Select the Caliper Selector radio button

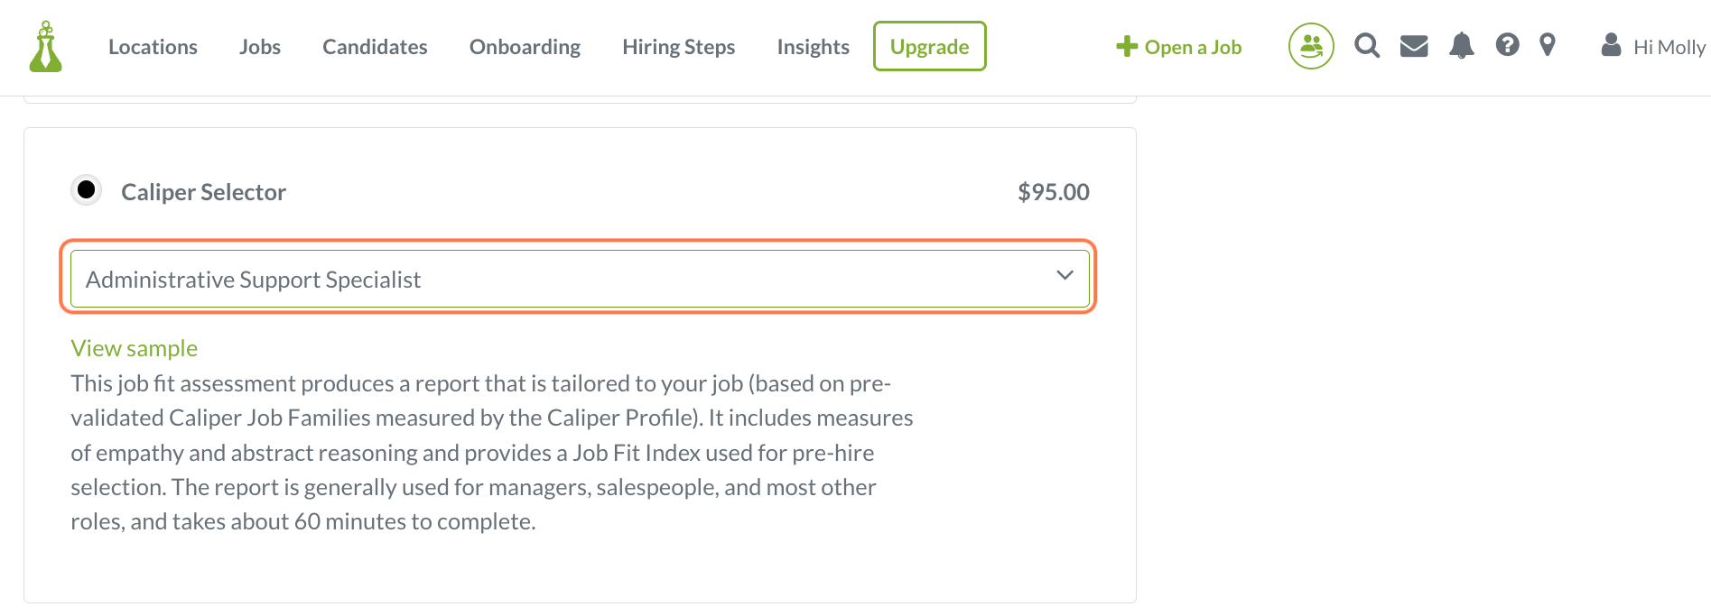(87, 190)
